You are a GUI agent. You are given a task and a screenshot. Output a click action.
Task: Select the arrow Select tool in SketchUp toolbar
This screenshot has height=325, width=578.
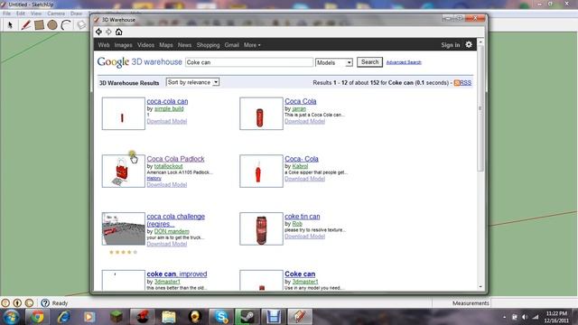pyautogui.click(x=10, y=25)
